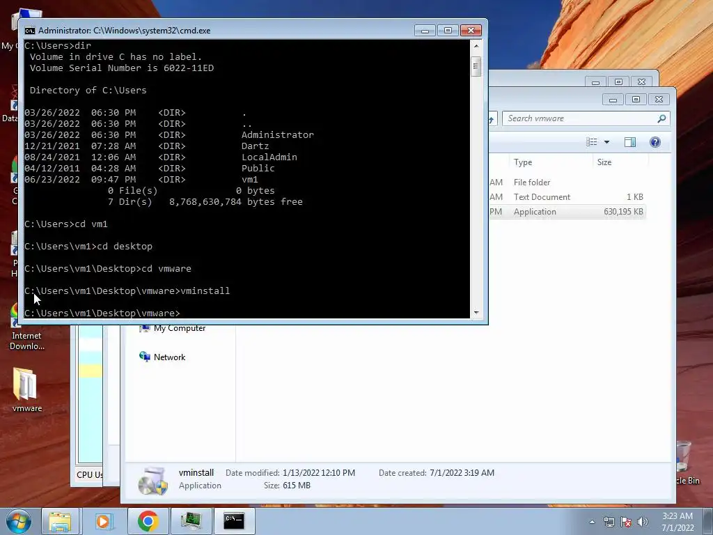Viewport: 713px width, 535px height.
Task: Select the Text Document row in Explorer
Action: click(x=566, y=197)
